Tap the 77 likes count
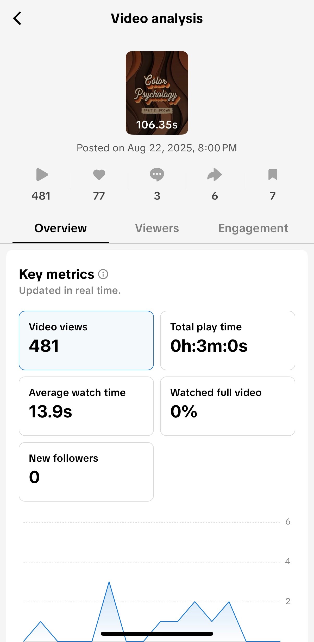This screenshot has width=314, height=642. coord(99,196)
